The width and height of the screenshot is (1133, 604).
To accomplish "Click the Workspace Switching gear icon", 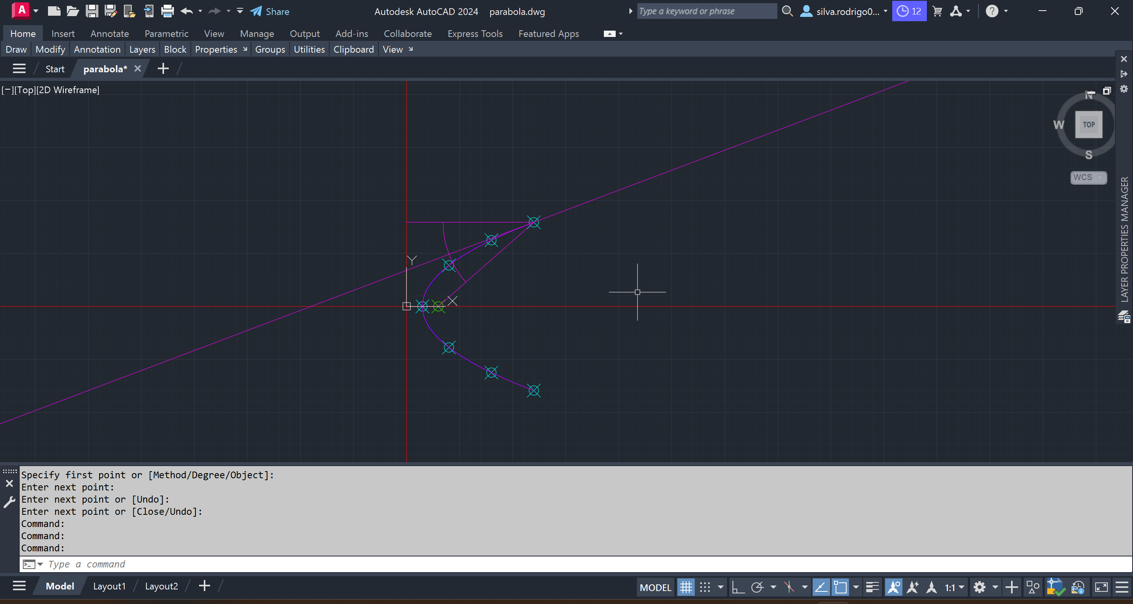I will (x=979, y=587).
